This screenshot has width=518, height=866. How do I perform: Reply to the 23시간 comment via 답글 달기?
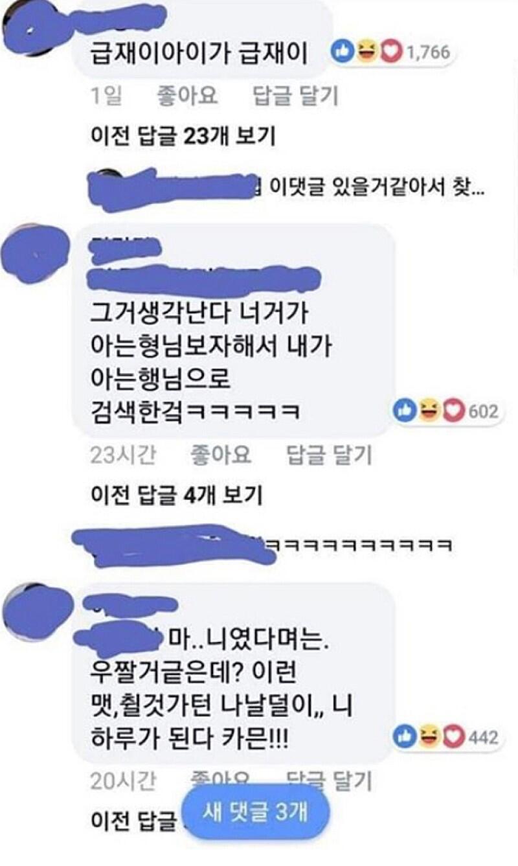[330, 455]
